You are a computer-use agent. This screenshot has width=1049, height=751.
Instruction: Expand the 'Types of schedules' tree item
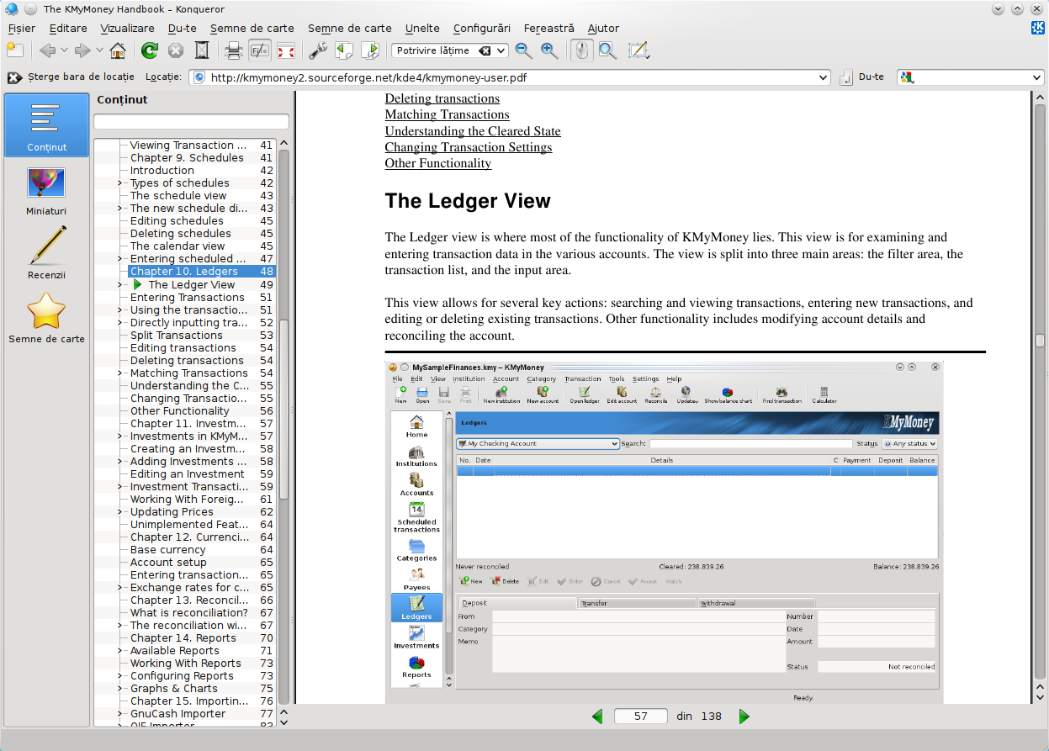119,183
